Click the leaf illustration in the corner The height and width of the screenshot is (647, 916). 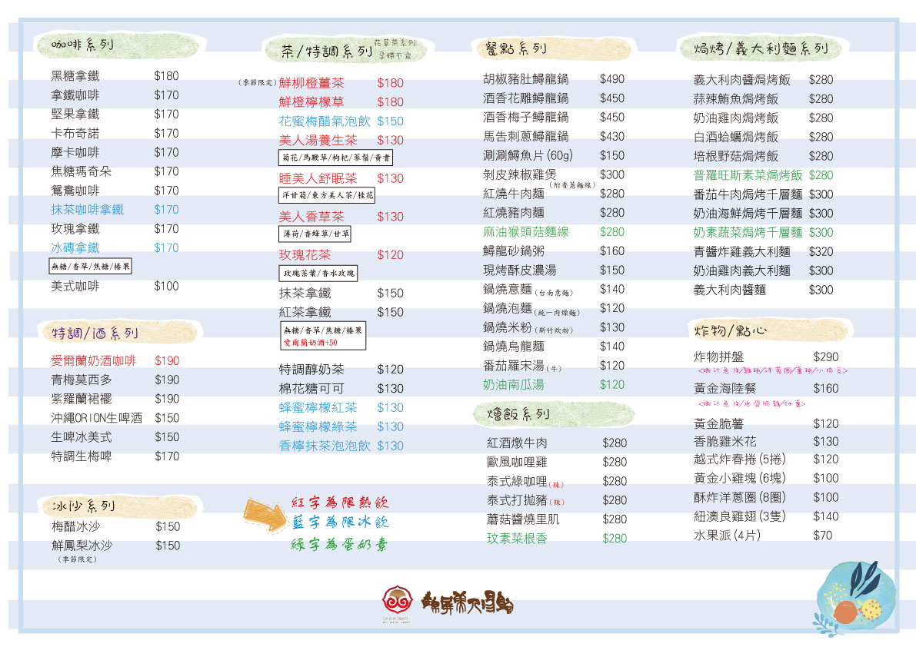[852, 595]
